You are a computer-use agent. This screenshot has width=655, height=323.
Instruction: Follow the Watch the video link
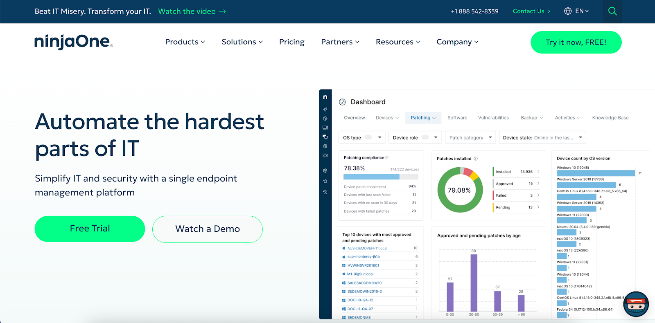coord(192,11)
